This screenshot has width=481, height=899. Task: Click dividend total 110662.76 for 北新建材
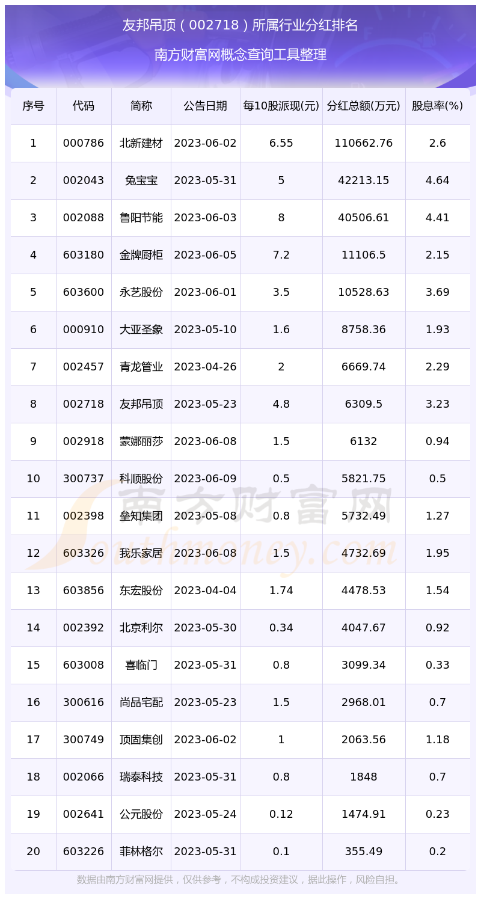click(x=363, y=143)
